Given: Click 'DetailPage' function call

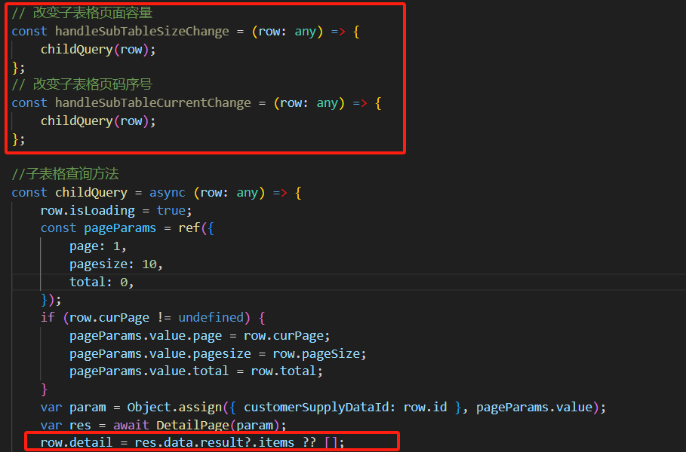Looking at the screenshot, I should [x=192, y=426].
